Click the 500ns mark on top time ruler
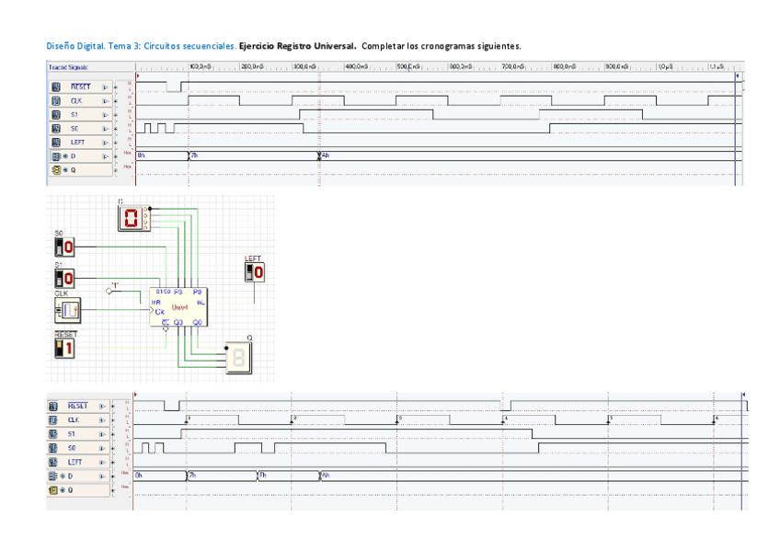The width and height of the screenshot is (780, 551). pos(407,67)
